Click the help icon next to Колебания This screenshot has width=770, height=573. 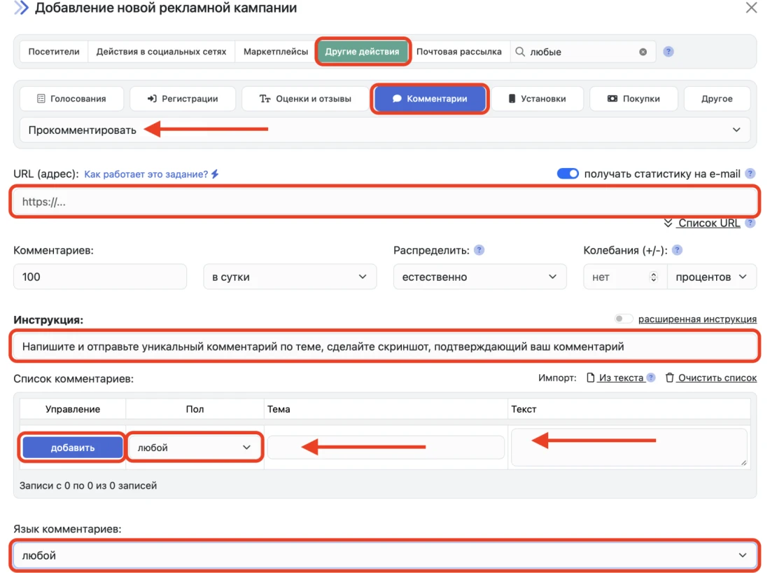[x=677, y=250]
